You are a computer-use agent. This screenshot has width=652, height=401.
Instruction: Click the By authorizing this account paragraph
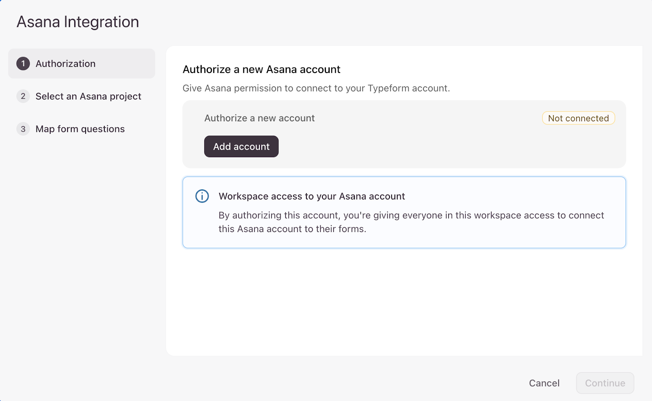(411, 222)
